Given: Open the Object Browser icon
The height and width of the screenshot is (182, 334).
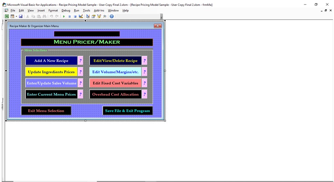Looking at the screenshot, I should pos(99,16).
